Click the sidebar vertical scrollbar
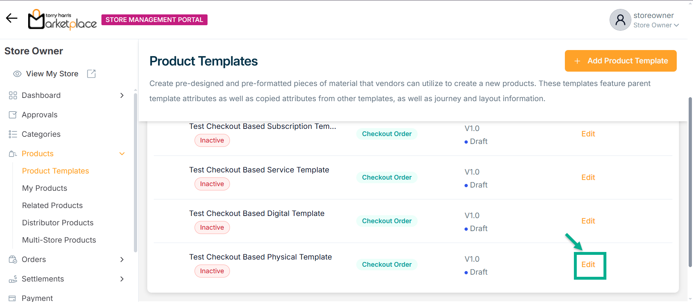 [x=135, y=173]
